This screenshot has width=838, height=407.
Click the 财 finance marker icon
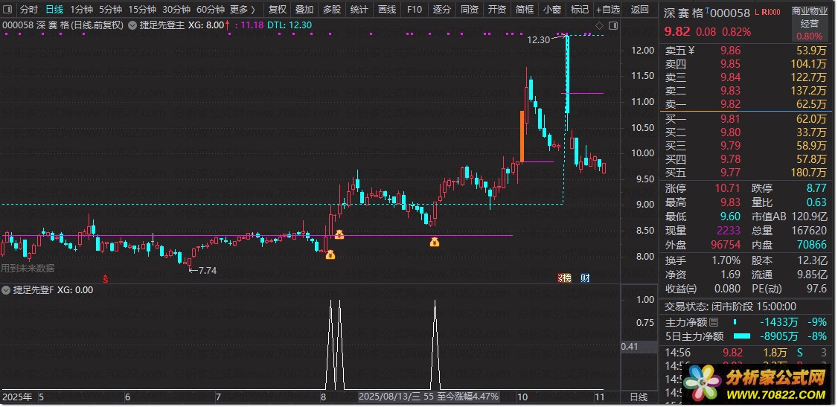[585, 278]
